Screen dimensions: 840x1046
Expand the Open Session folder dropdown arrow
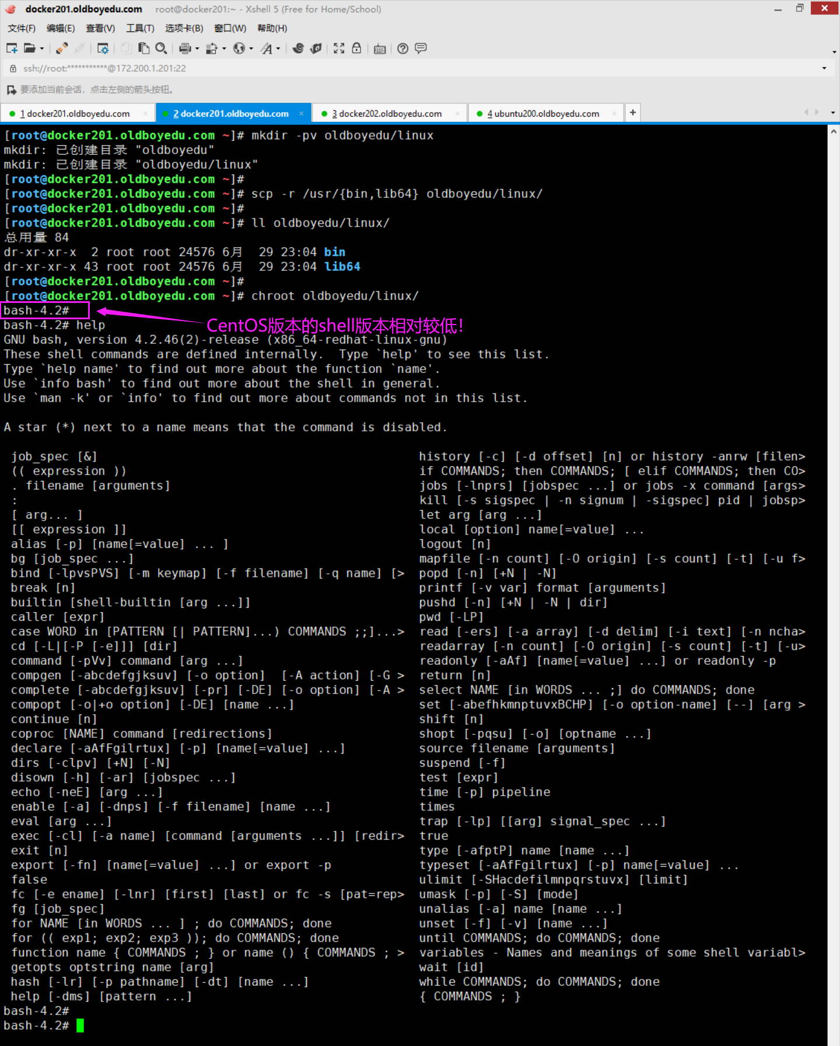(x=42, y=49)
